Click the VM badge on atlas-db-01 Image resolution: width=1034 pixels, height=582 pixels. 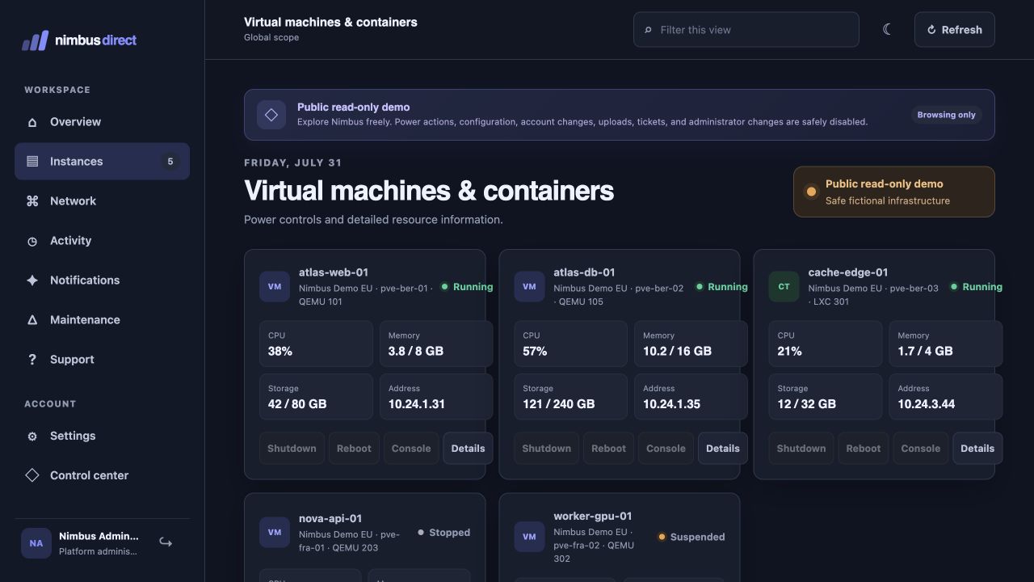pyautogui.click(x=529, y=287)
